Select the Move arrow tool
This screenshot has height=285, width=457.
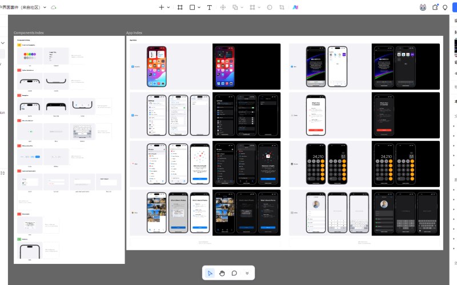[210, 273]
